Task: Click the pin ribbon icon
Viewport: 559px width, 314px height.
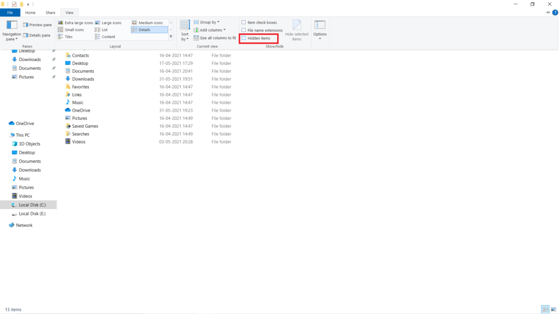Action: pyautogui.click(x=548, y=13)
